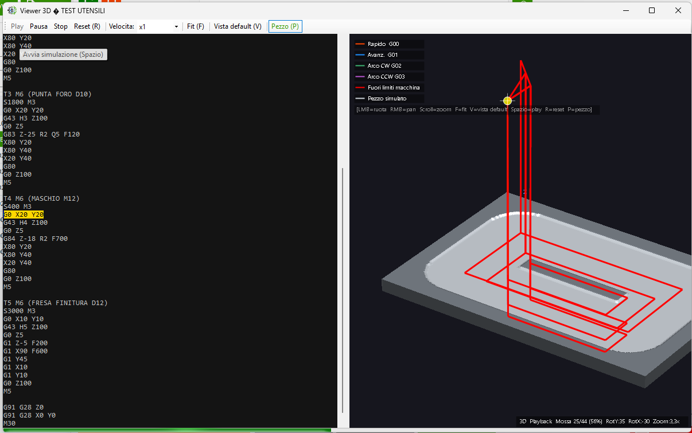Viewport: 692px width, 433px height.
Task: Toggle Pezzo (P) workpiece display
Action: point(285,26)
